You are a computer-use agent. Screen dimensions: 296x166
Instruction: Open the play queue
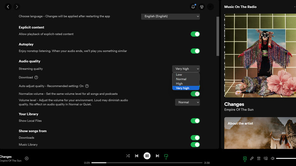(x=259, y=158)
